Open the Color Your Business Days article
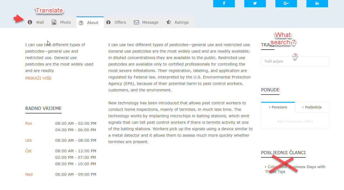This screenshot has height=190, width=344. [296, 169]
